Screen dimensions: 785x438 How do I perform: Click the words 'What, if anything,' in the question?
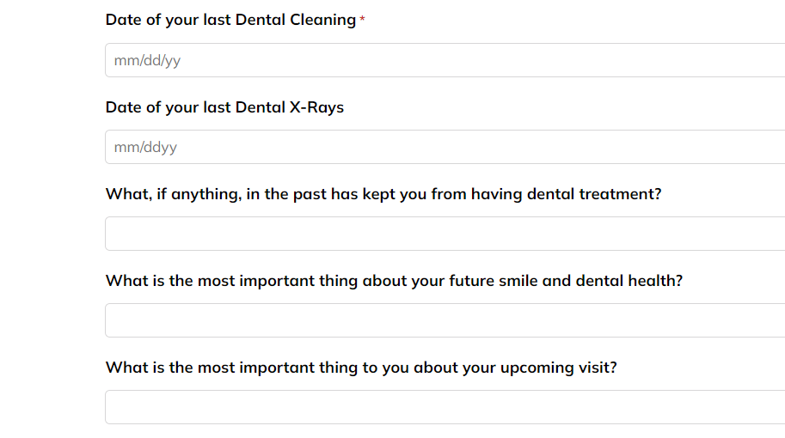pyautogui.click(x=174, y=194)
